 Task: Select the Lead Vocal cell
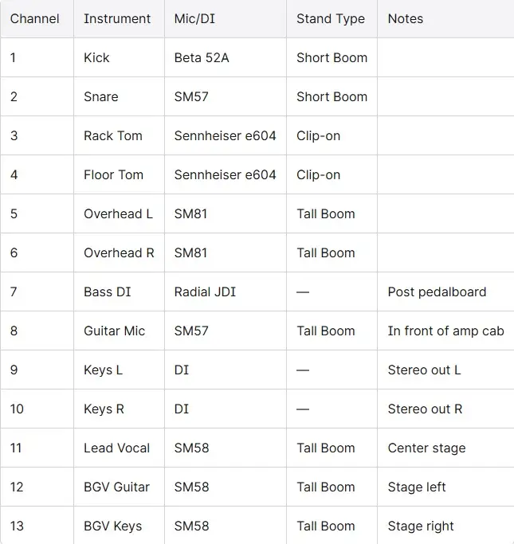click(116, 448)
